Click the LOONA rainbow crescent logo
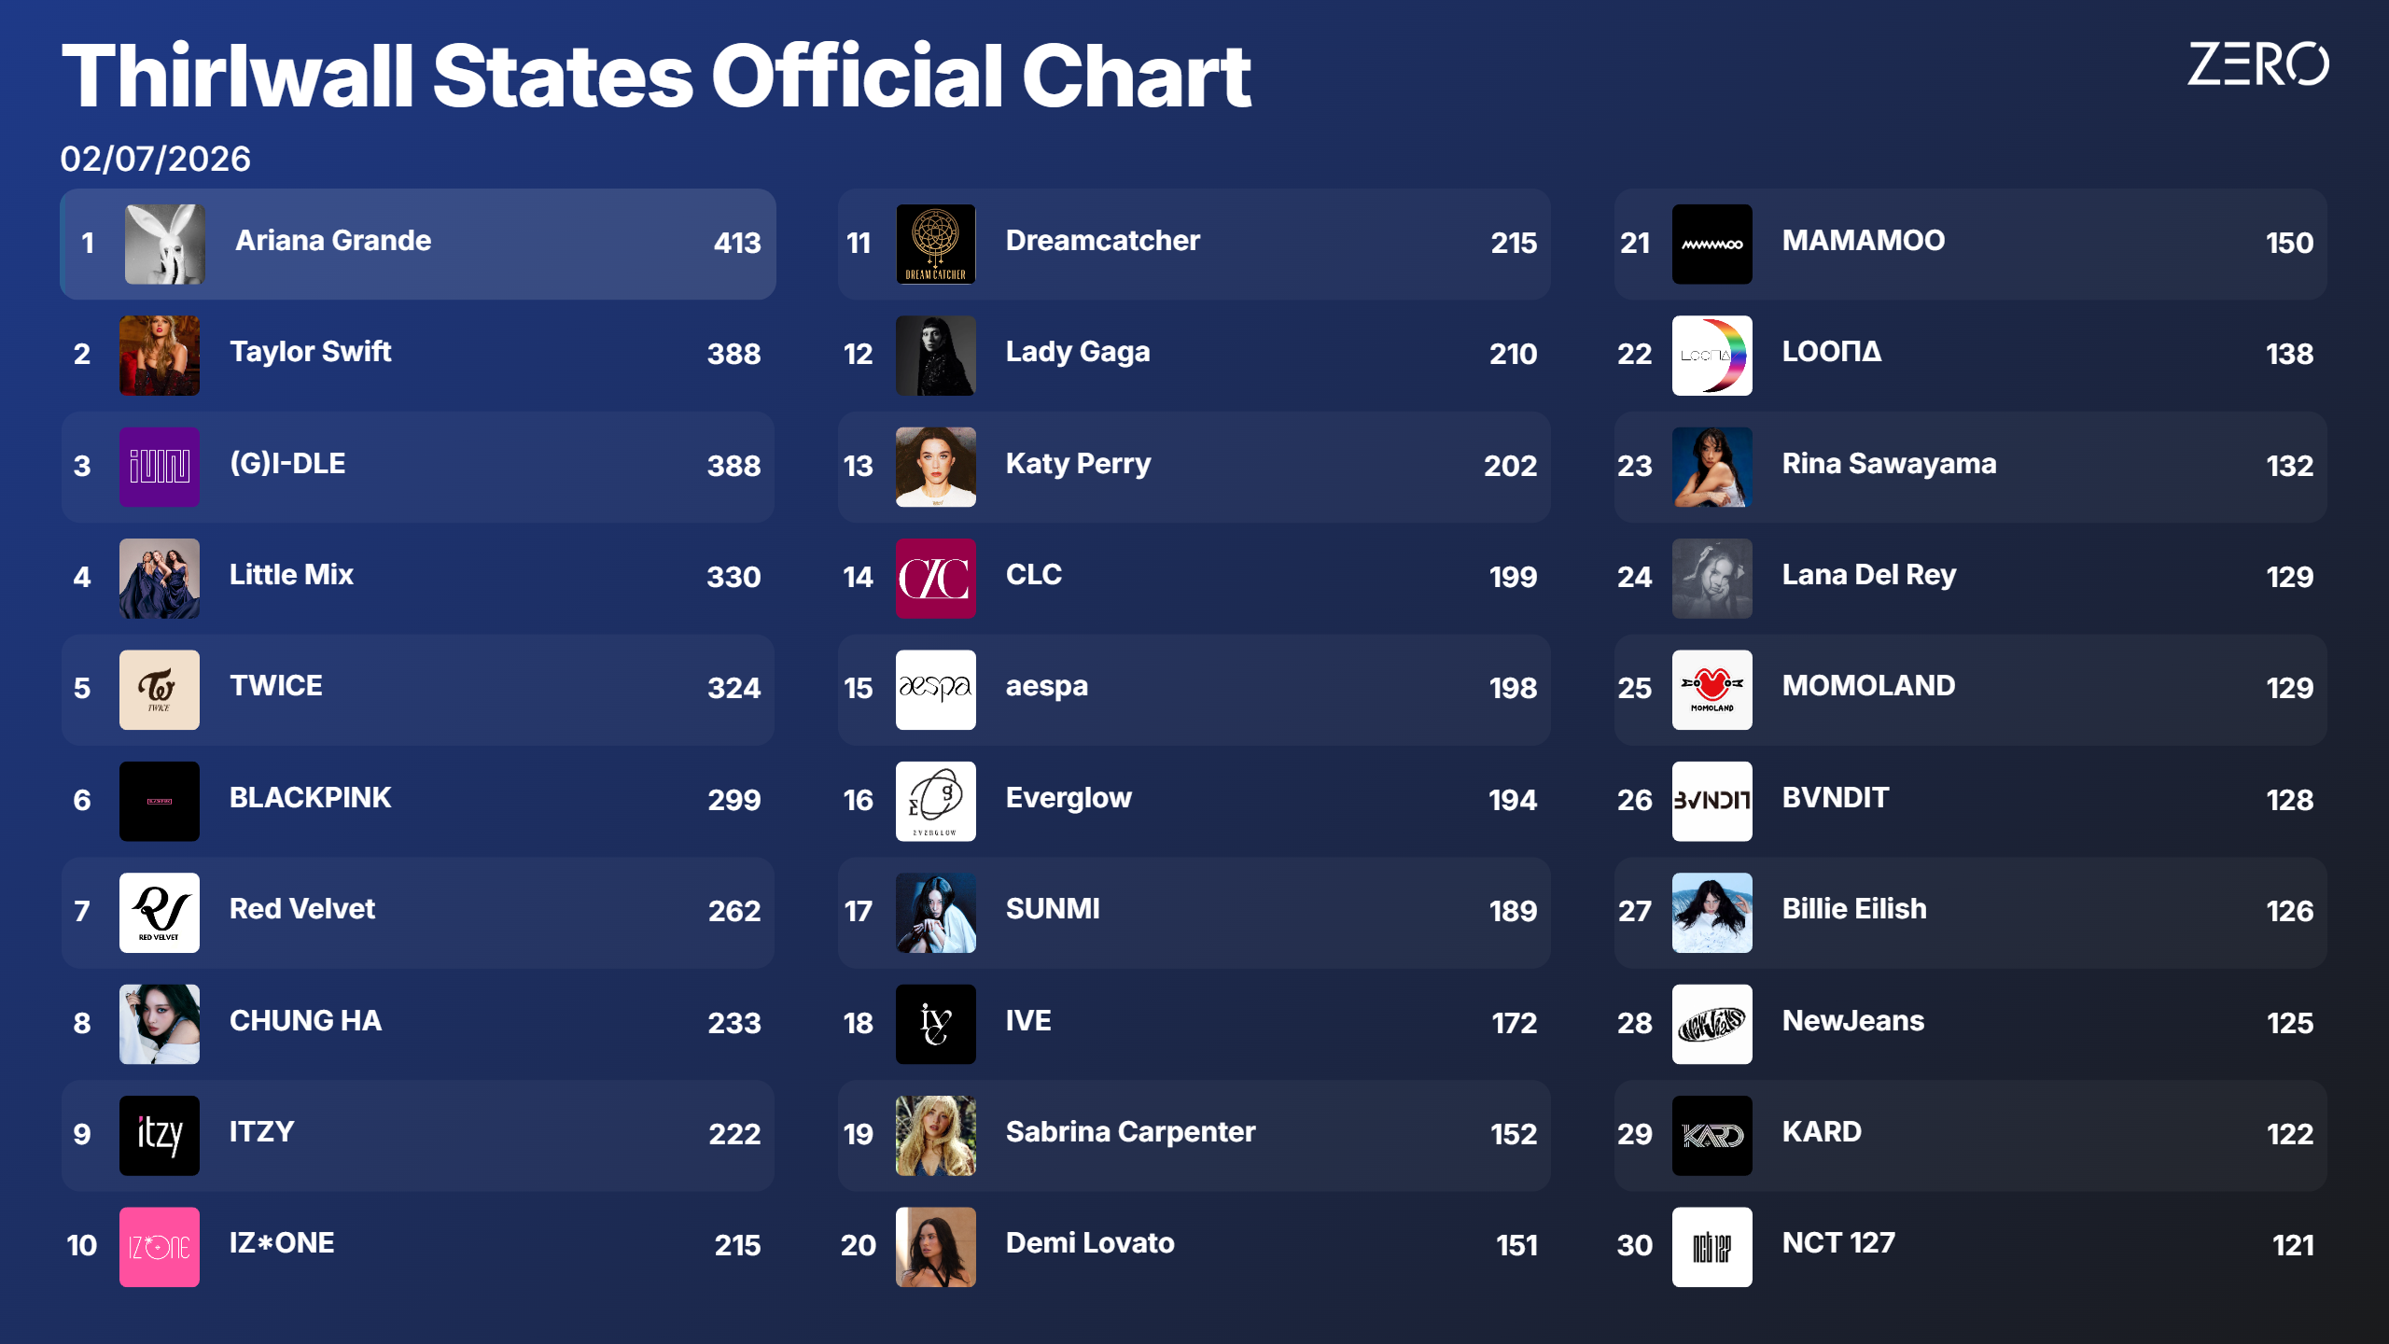The width and height of the screenshot is (2389, 1344). point(1712,356)
